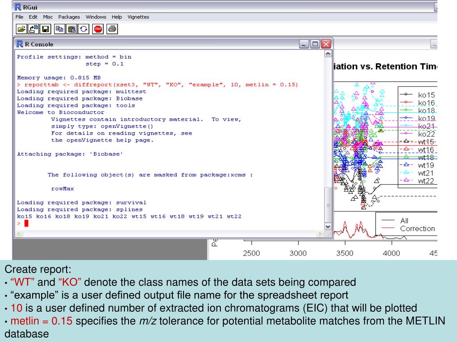This screenshot has width=457, height=342.
Task: Click R Console scrollbar up arrow
Action: click(328, 54)
